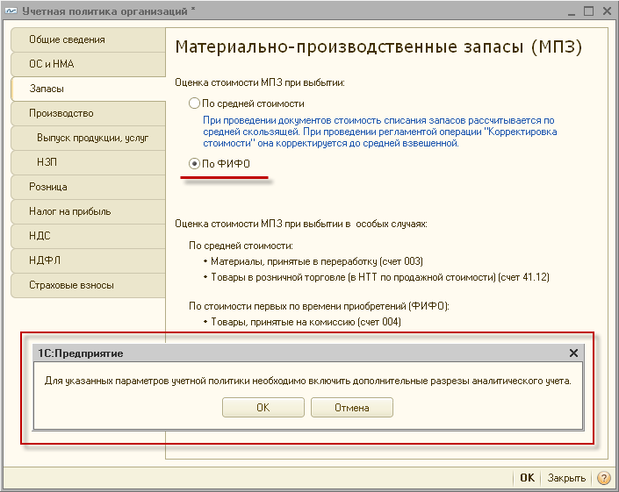Open the Общие сведения tab
The width and height of the screenshot is (619, 492).
pos(88,39)
